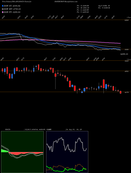Click the Pre C close value
Image resolution: width=131 pixels, height=173 pixels.
pos(83,12)
